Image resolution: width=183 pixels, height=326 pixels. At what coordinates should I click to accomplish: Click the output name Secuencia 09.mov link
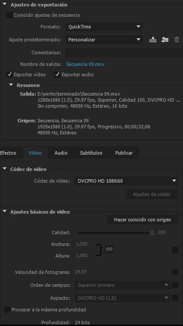85,64
